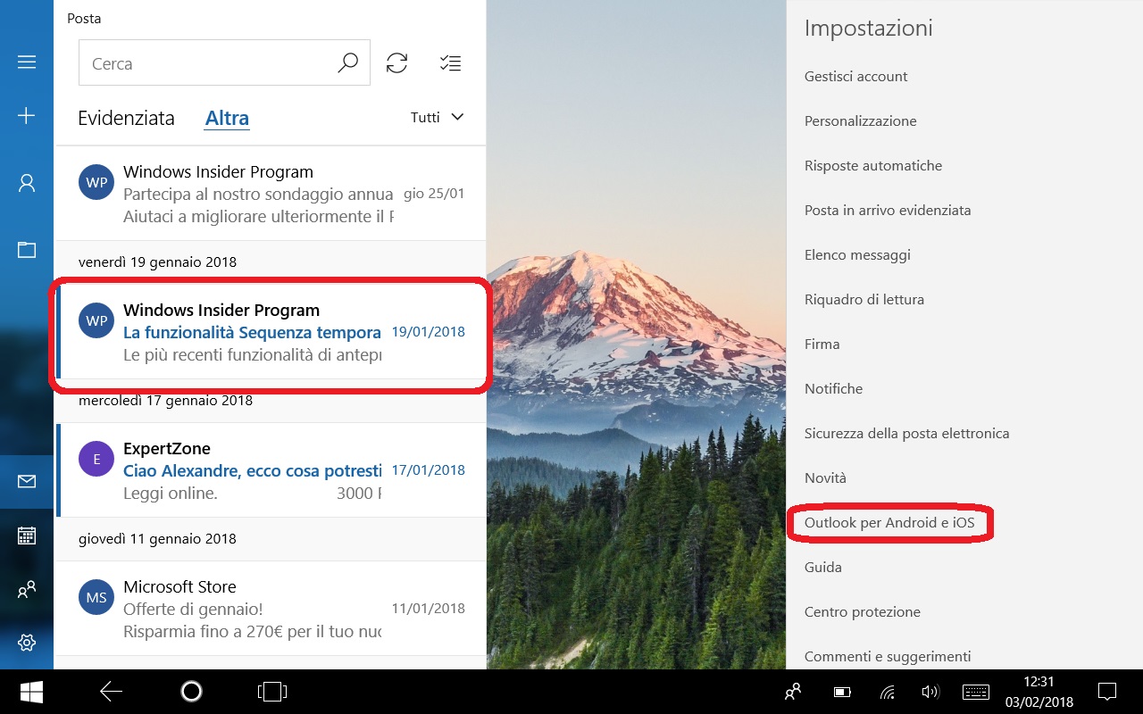1143x714 pixels.
Task: Open People icon in system tray
Action: pyautogui.click(x=792, y=692)
